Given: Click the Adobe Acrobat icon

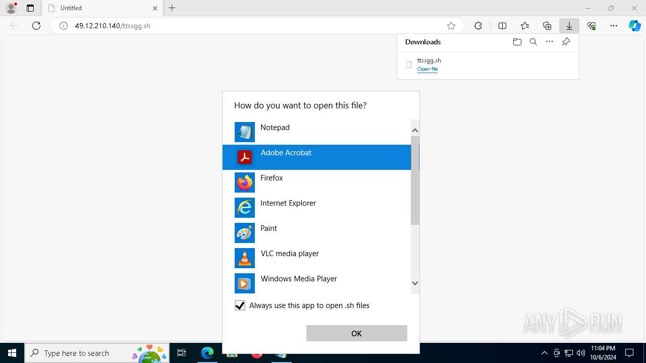Looking at the screenshot, I should coord(245,157).
